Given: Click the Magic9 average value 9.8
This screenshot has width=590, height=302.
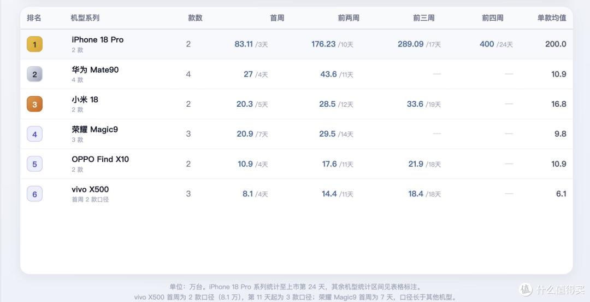Looking at the screenshot, I should point(560,134).
